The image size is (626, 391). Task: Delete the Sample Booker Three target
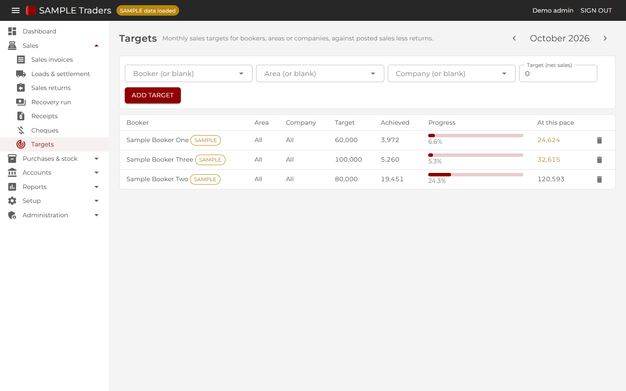coord(599,160)
